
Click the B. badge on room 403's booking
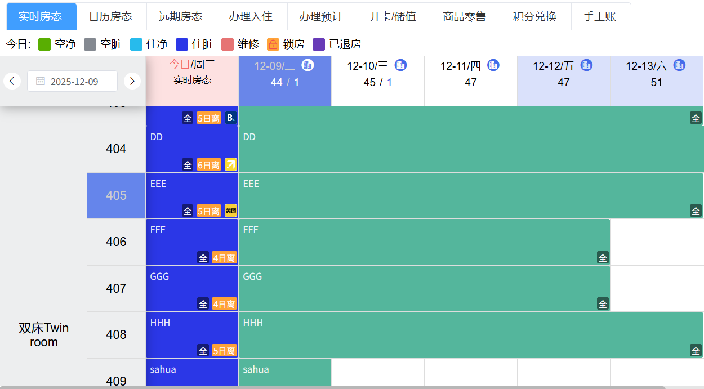point(231,117)
